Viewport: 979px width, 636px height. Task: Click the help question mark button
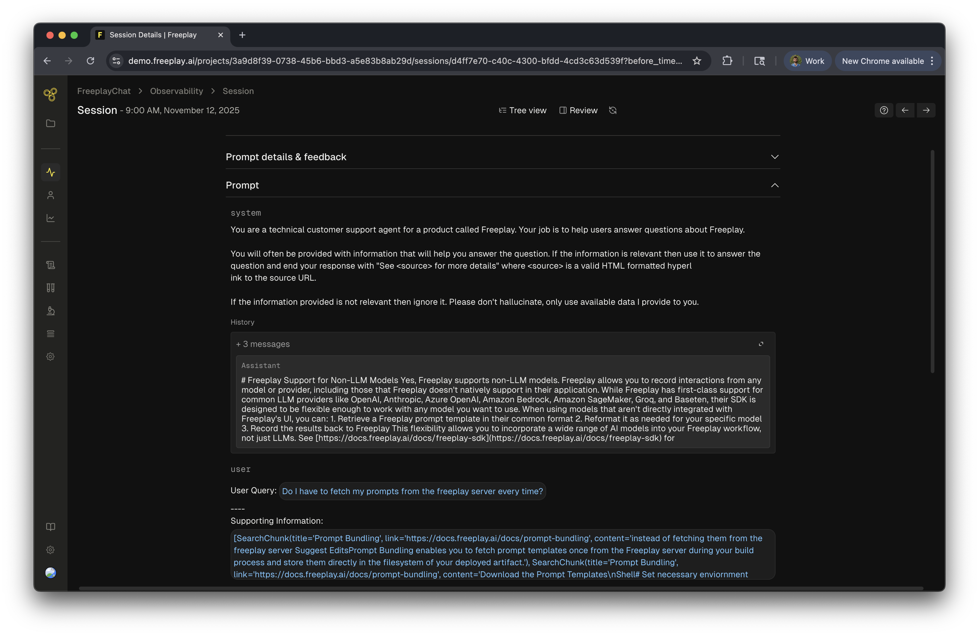883,110
